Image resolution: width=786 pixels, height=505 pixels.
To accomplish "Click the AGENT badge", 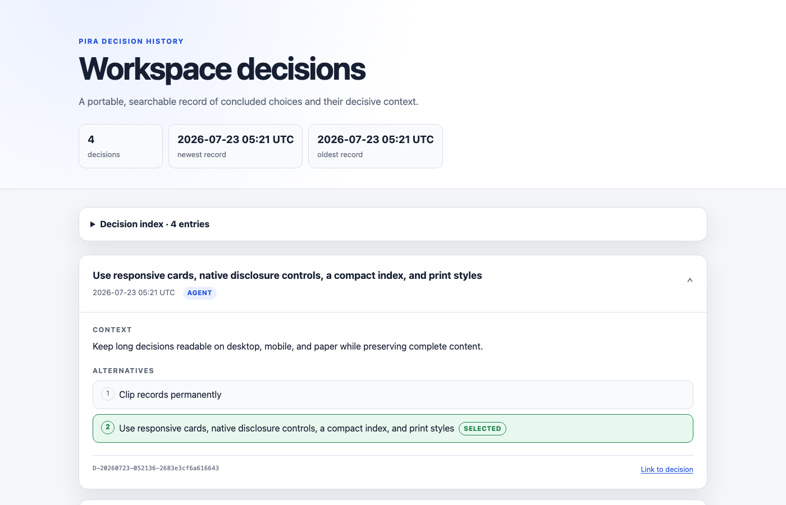I will coord(199,293).
